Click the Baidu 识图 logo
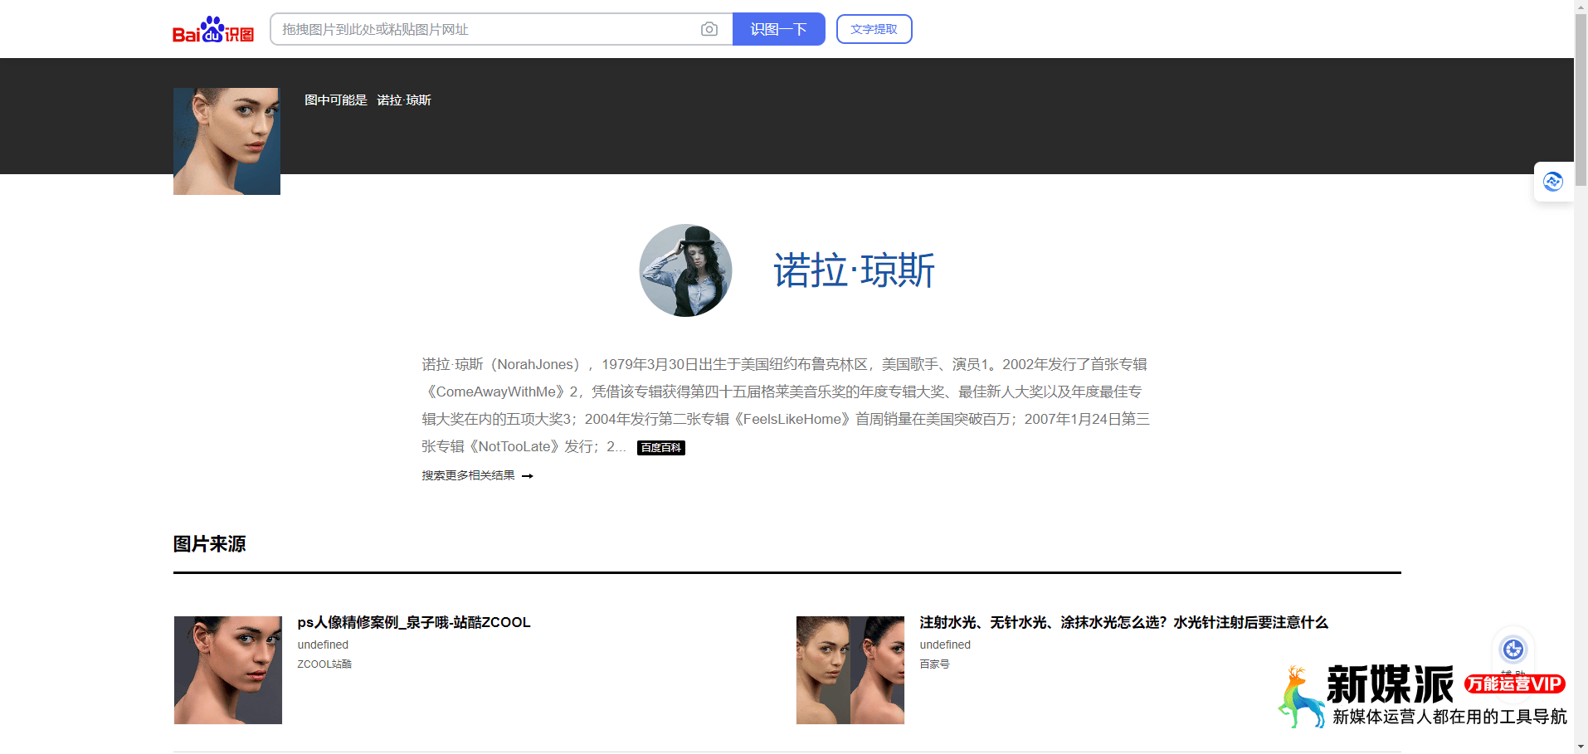This screenshot has width=1588, height=754. point(213,29)
